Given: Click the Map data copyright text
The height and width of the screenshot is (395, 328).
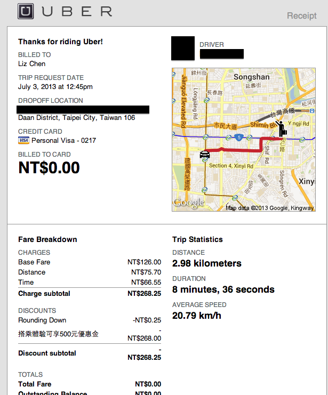Looking at the screenshot, I should [x=270, y=208].
